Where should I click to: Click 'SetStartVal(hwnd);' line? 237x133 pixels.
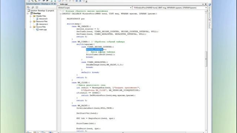87,113
